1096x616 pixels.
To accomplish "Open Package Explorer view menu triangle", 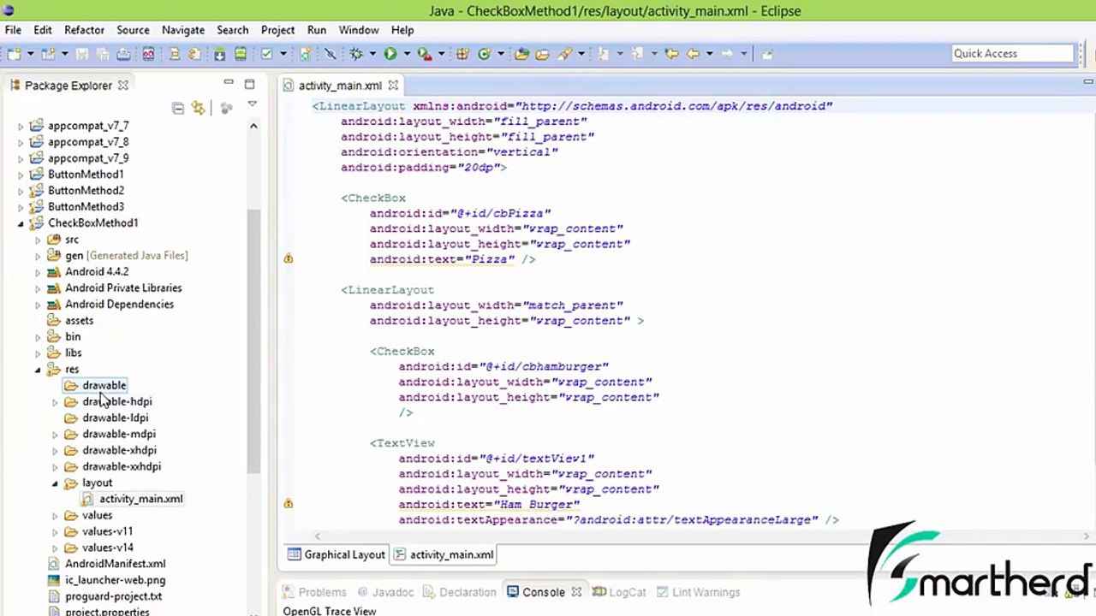I will click(252, 104).
